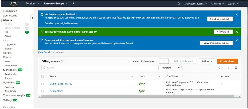Open Dashboards in the sidebar
This screenshot has height=109, width=248.
point(10,16)
